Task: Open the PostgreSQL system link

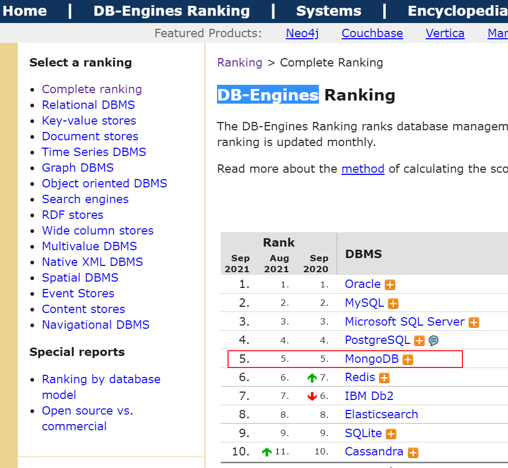Action: (377, 340)
